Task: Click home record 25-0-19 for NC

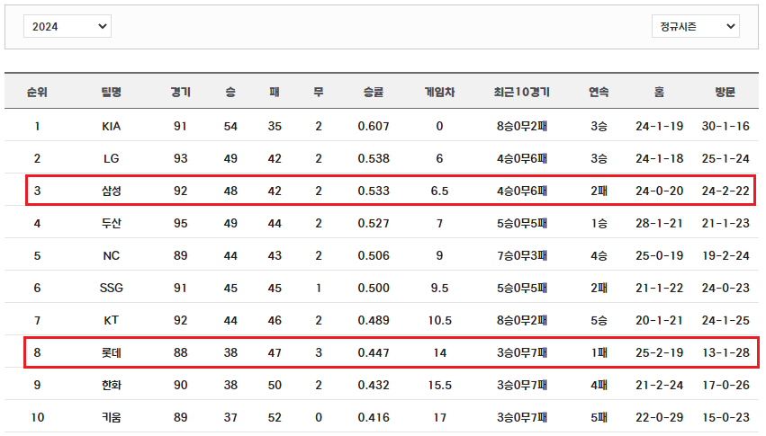Action: pos(660,255)
